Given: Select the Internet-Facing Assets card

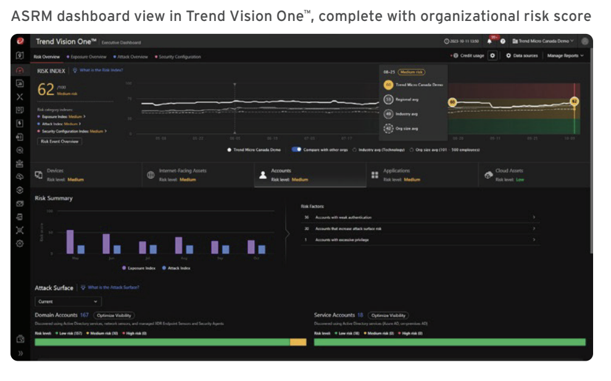Looking at the screenshot, I should coord(198,175).
